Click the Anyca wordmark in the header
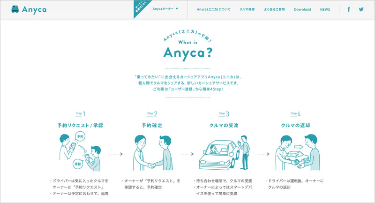 click(x=34, y=10)
